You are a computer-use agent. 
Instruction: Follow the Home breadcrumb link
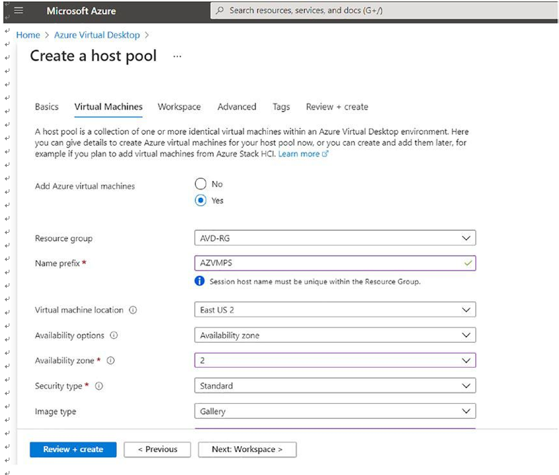pyautogui.click(x=28, y=35)
